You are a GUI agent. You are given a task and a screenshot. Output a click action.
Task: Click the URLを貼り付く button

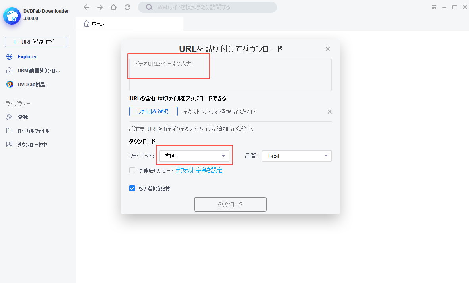pos(36,42)
